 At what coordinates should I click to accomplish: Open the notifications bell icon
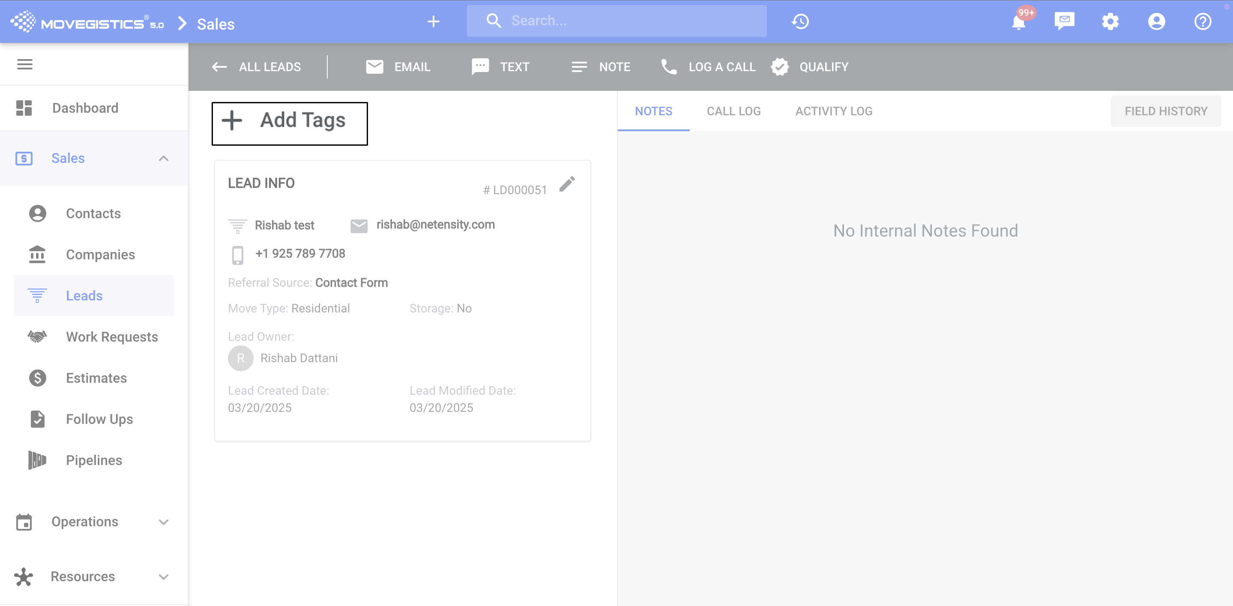click(1018, 22)
